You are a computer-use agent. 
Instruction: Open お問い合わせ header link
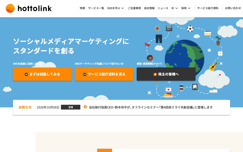pyautogui.click(x=233, y=8)
